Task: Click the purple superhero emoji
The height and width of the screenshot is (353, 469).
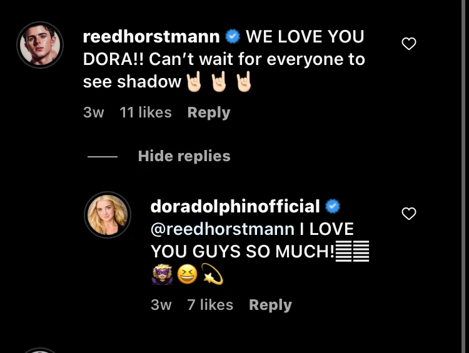Action: pos(162,275)
